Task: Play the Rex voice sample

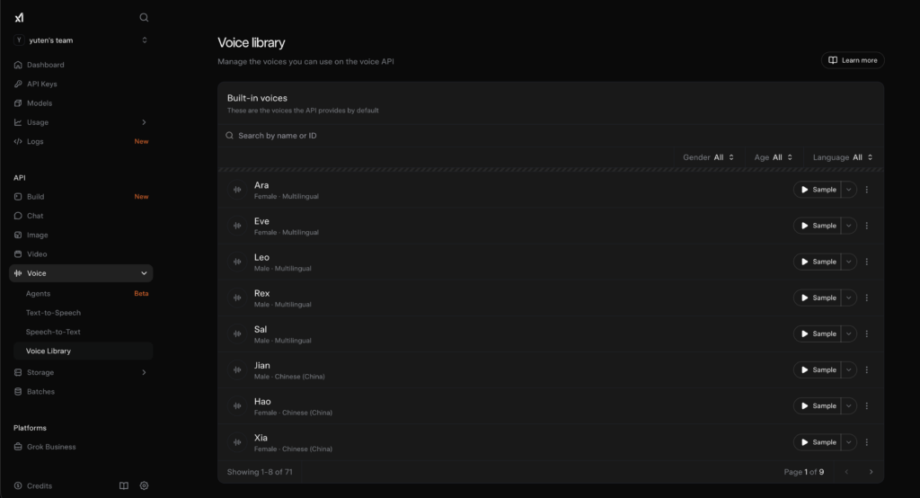Action: point(818,298)
